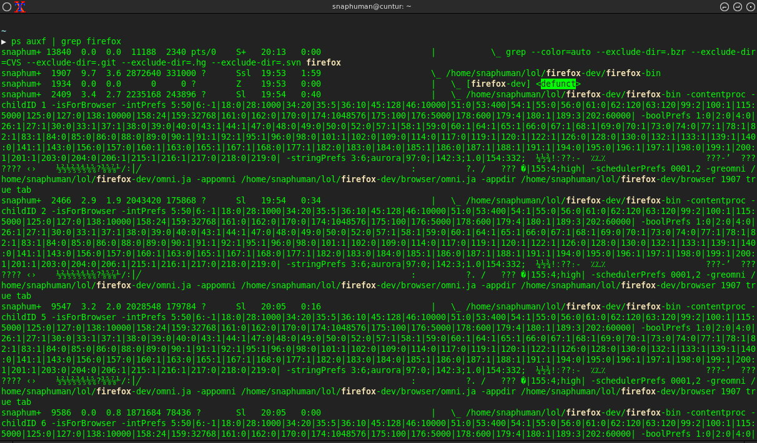This screenshot has height=443, width=757.
Task: Click the xterm X icon in title bar
Action: pyautogui.click(x=20, y=7)
